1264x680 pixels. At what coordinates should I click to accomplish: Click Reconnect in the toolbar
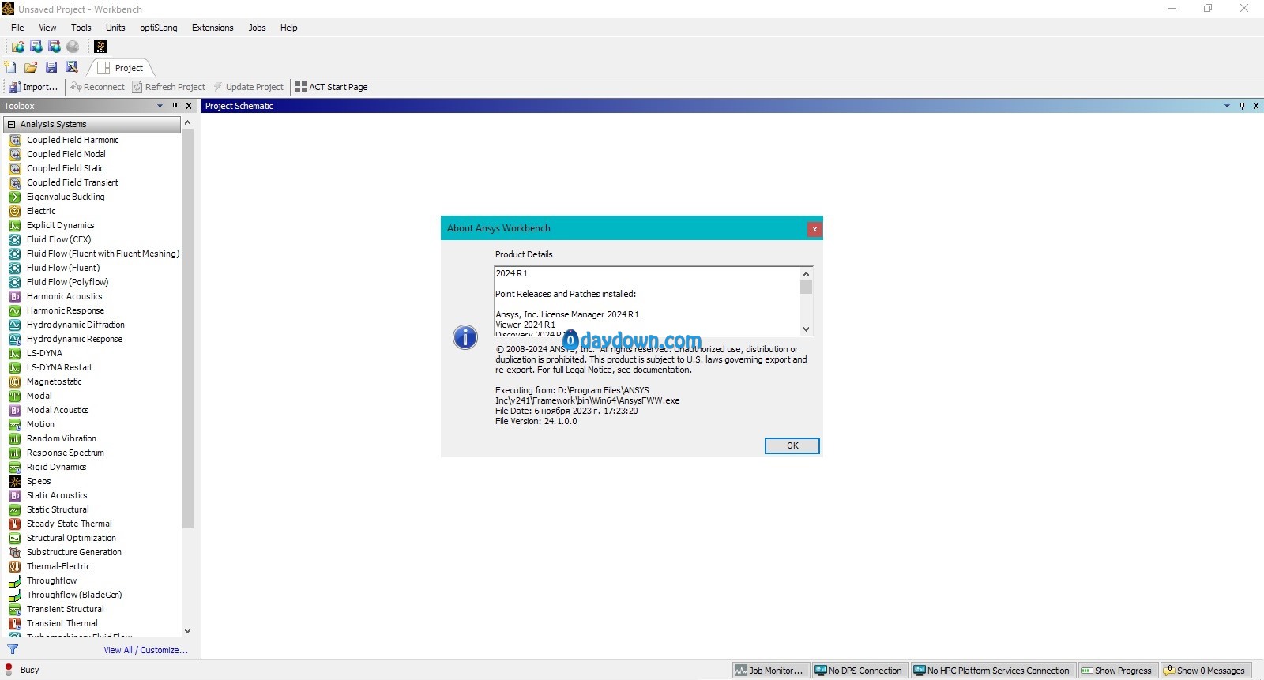pos(97,87)
